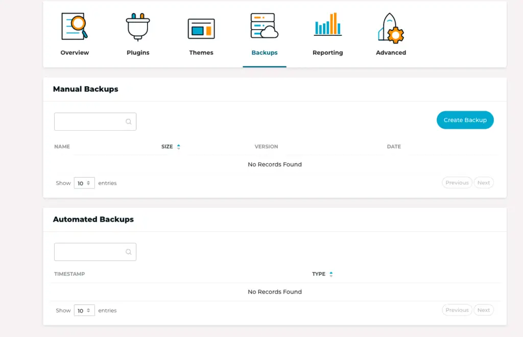This screenshot has width=523, height=337.
Task: Click the TYPE column header text
Action: tap(319, 274)
